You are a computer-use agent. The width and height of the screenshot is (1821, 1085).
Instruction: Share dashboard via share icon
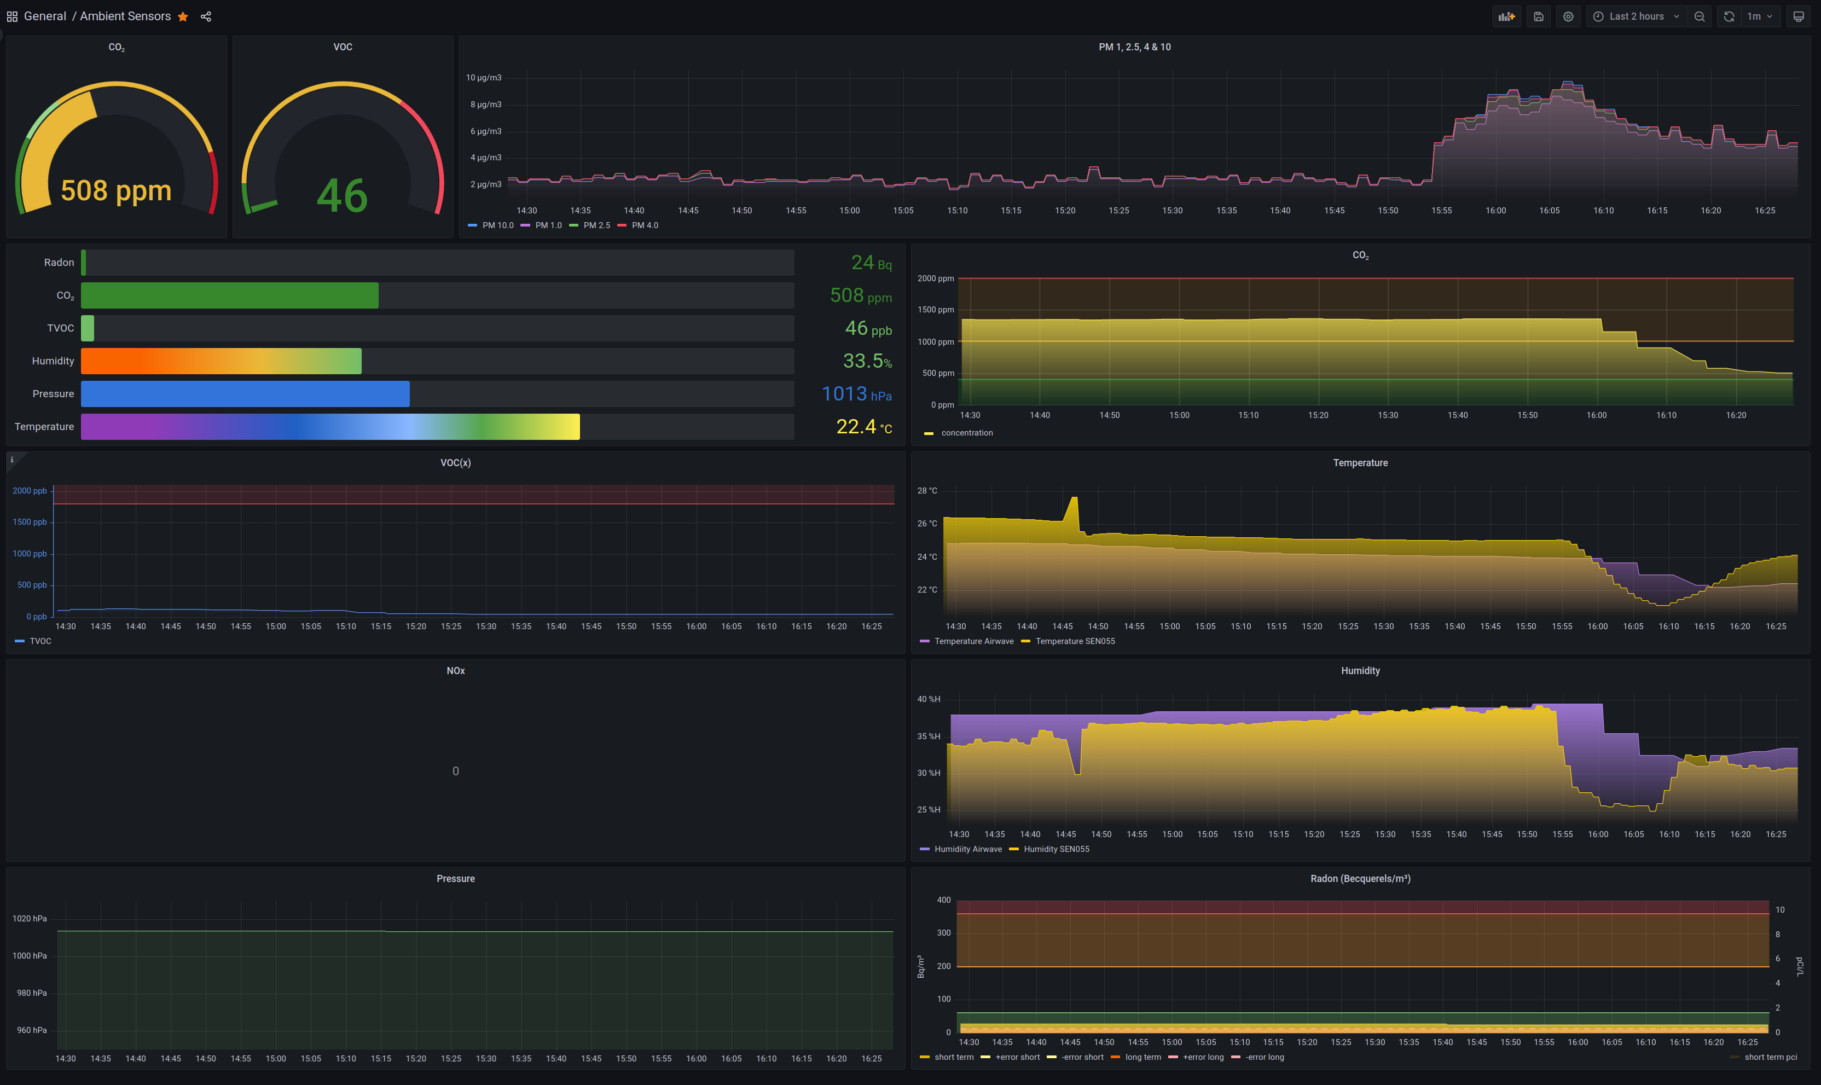click(206, 16)
